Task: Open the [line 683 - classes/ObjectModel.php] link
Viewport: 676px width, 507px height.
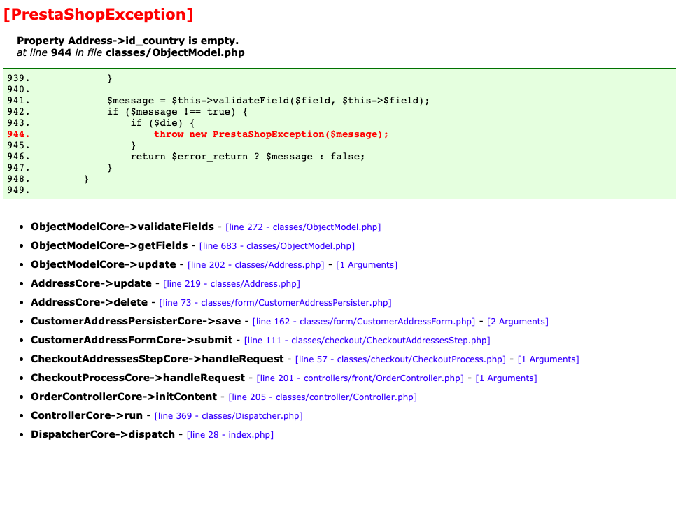Action: [x=277, y=246]
